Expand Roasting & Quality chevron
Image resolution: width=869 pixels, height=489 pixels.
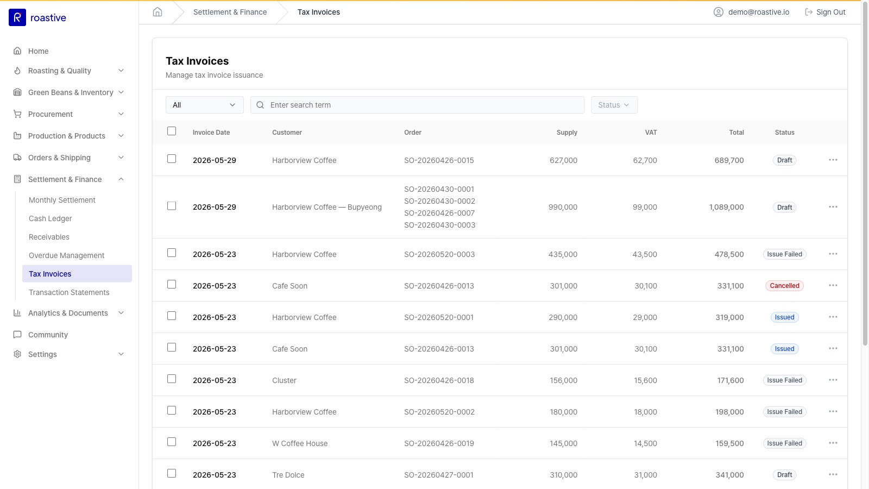pyautogui.click(x=121, y=71)
